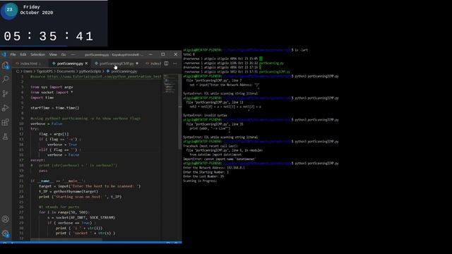This screenshot has height=254, width=452.
Task: Click 's = socket(AF_INET, SOCK_STREAM)' line
Action: click(x=81, y=217)
